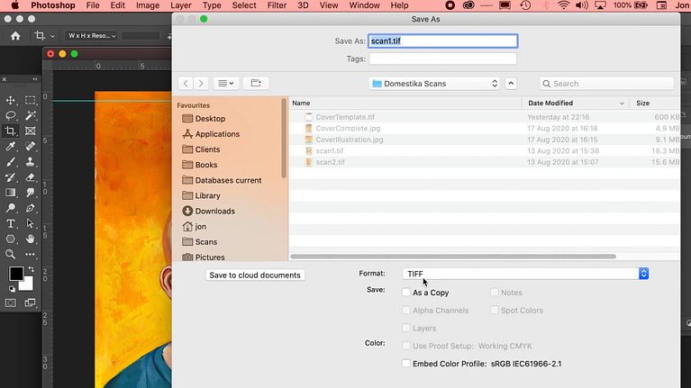Enable the As a Copy checkbox

click(406, 293)
